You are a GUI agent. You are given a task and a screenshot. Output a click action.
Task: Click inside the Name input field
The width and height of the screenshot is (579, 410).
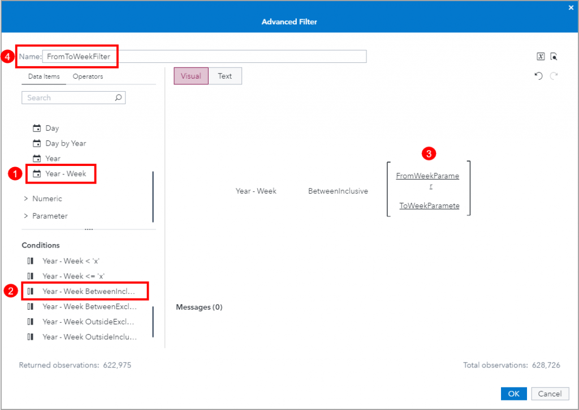[198, 56]
